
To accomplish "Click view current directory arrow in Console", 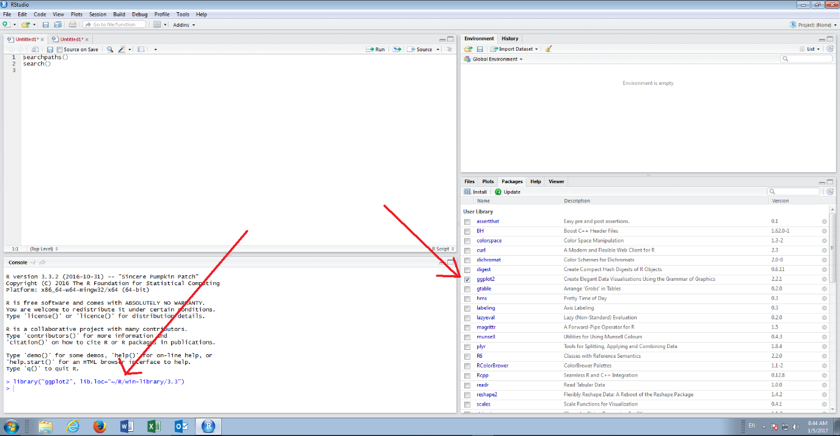I will (41, 263).
